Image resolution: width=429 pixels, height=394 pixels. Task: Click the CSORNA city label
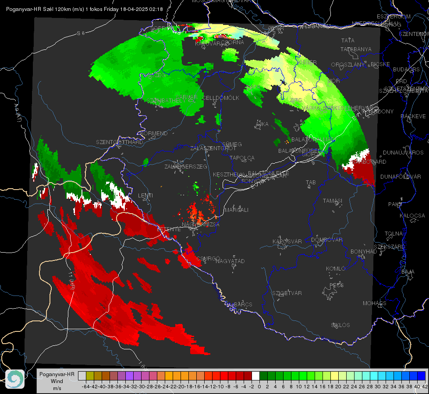(x=232, y=42)
